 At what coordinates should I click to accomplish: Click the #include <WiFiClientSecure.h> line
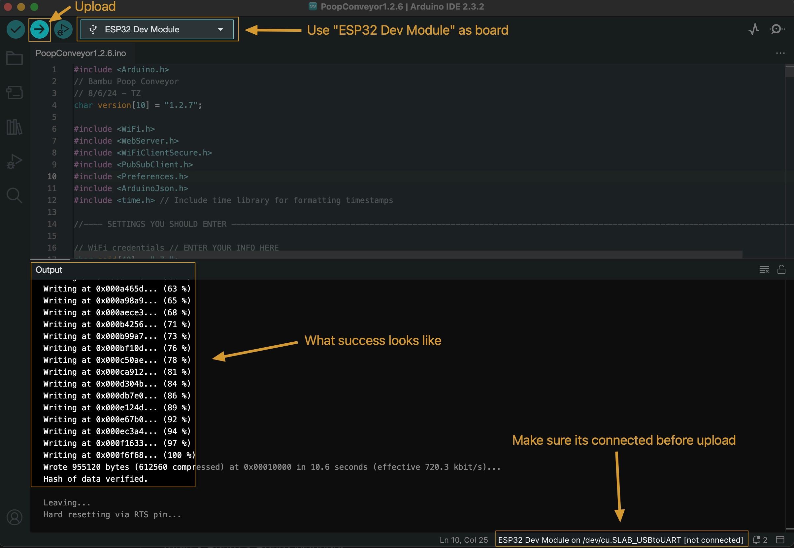pyautogui.click(x=143, y=153)
